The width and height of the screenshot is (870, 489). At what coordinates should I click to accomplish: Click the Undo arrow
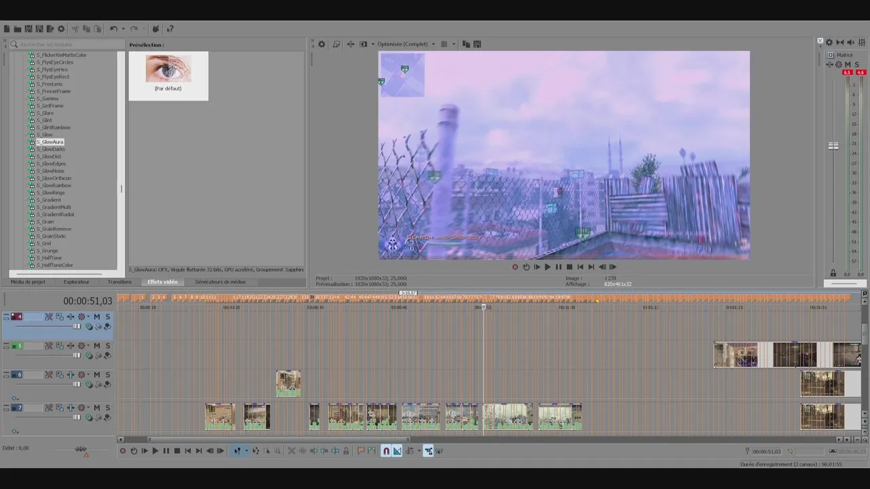[x=114, y=29]
